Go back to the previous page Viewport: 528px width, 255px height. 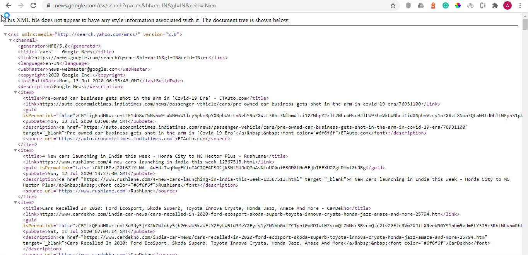9,5
